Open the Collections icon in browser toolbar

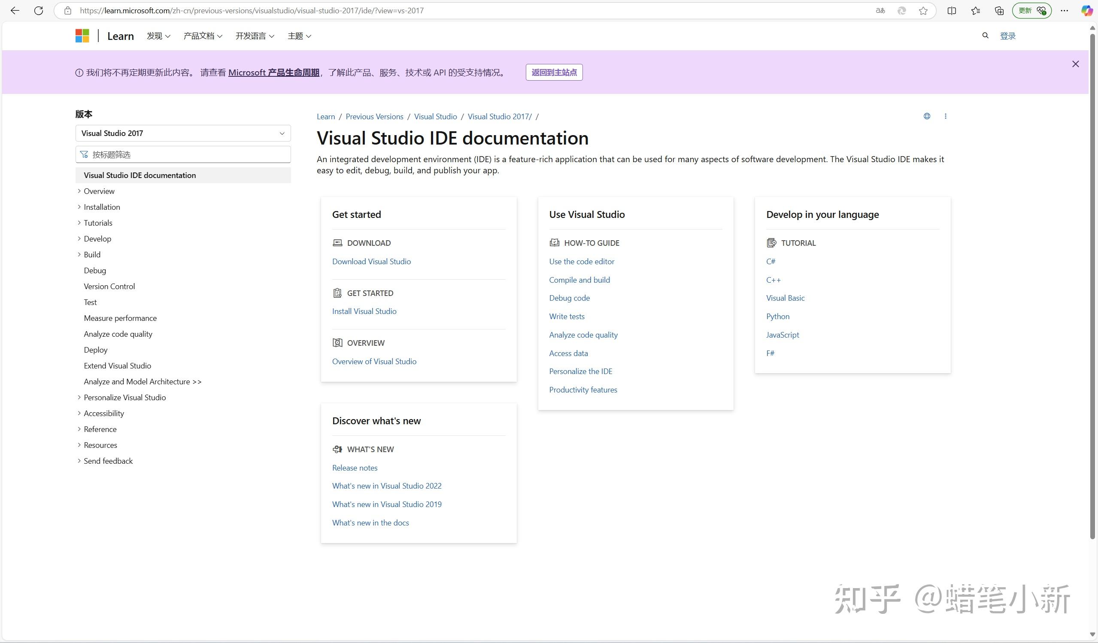coord(999,10)
